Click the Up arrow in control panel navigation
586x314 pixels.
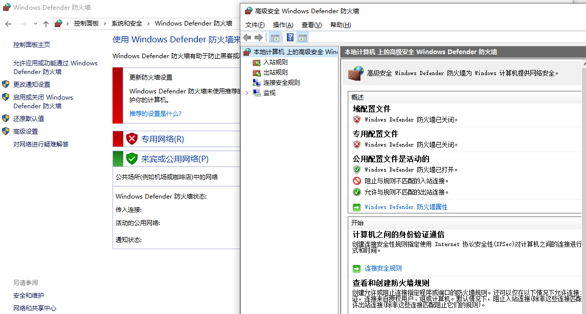(x=46, y=24)
